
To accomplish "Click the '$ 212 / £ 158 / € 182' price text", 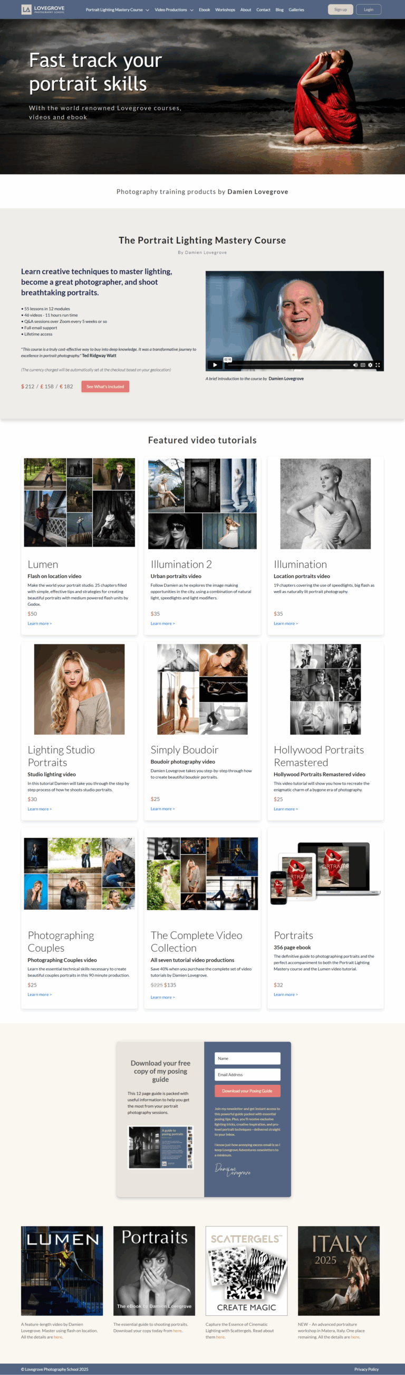I will click(47, 386).
